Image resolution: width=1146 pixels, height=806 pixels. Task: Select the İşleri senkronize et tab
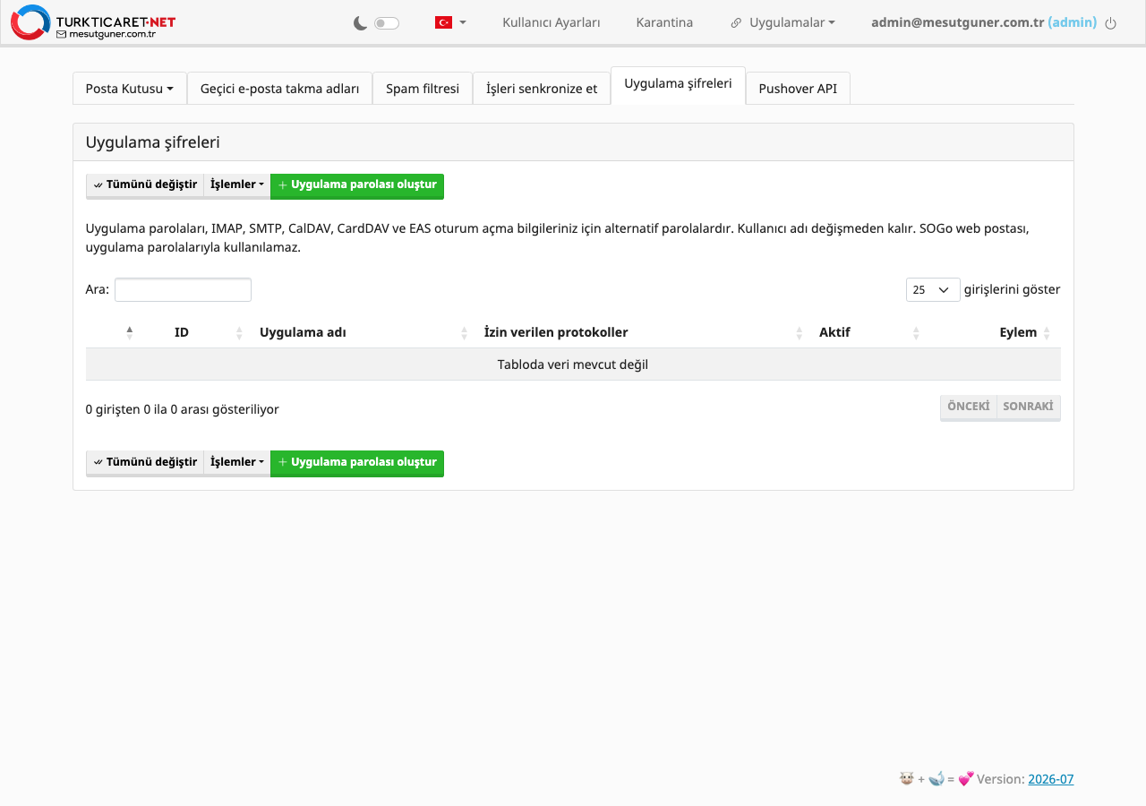tap(542, 89)
